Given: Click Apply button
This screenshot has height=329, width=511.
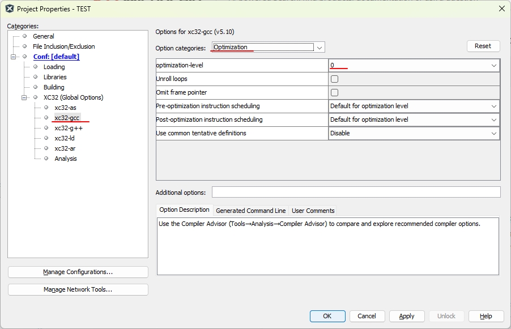Looking at the screenshot, I should coord(407,316).
